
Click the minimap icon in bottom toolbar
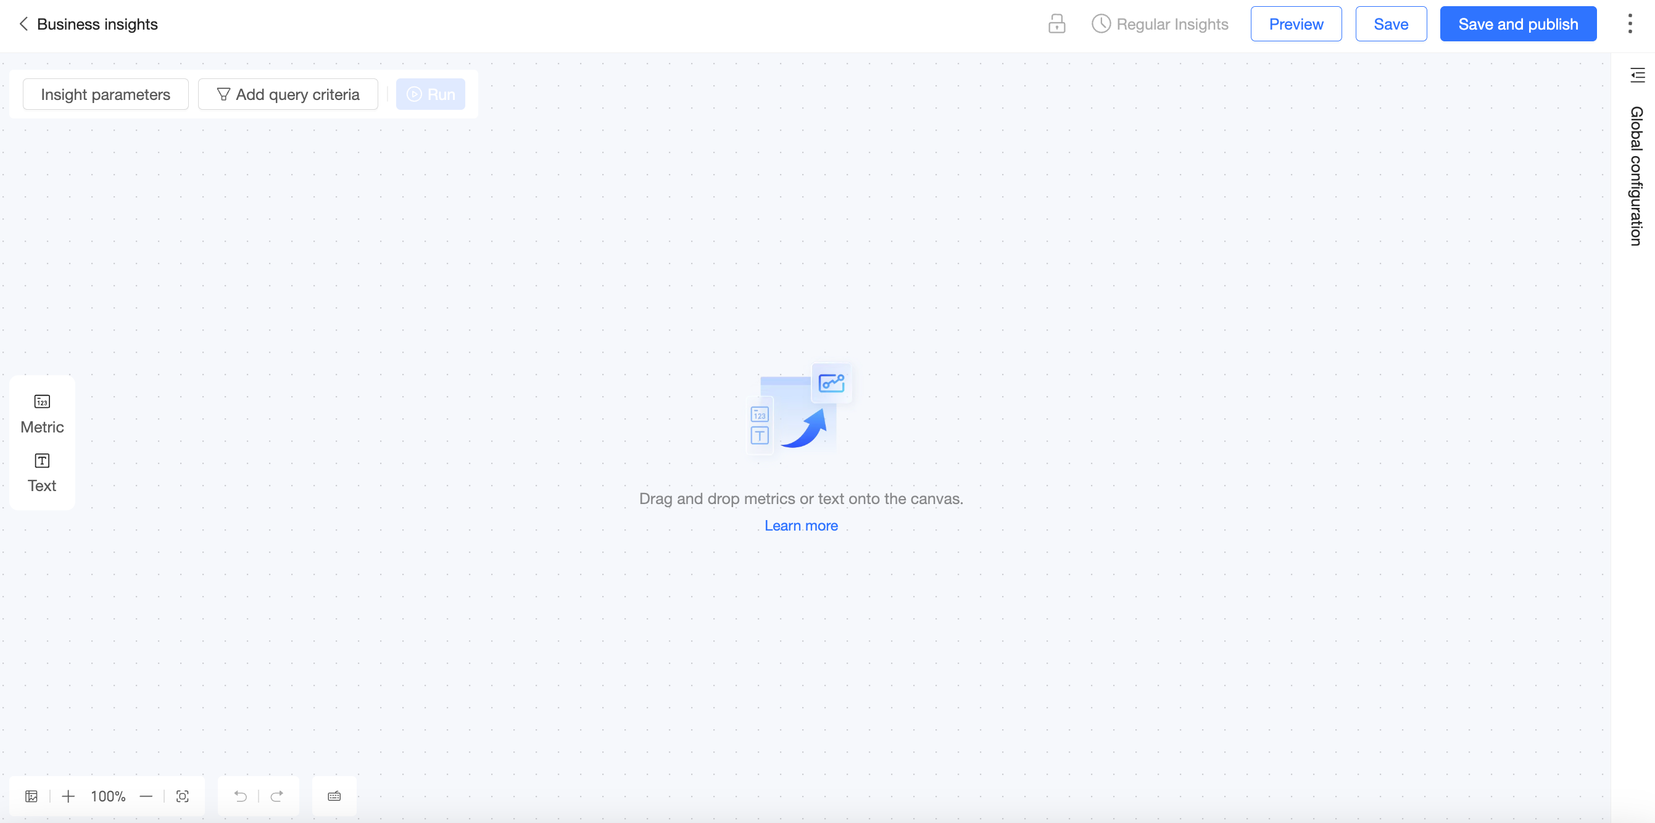(31, 796)
